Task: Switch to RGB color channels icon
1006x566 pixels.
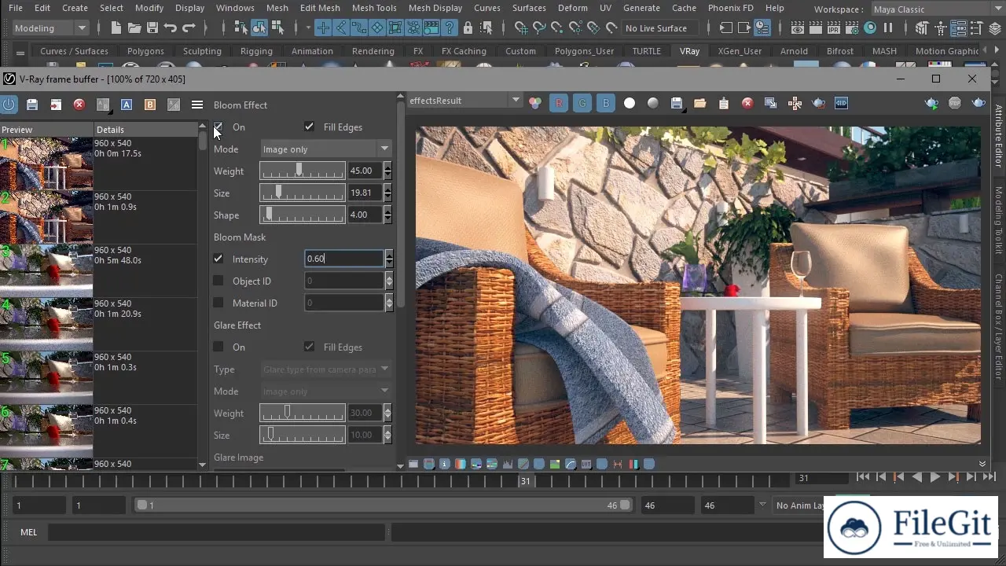Action: pyautogui.click(x=535, y=103)
